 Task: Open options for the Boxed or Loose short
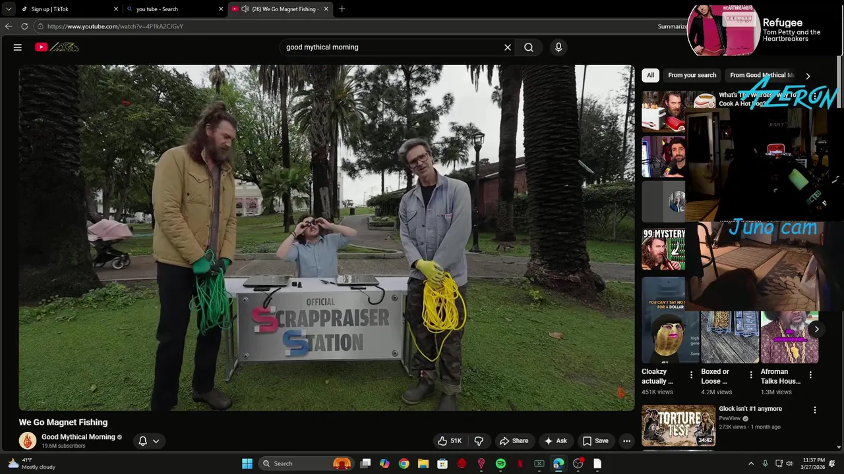point(751,375)
